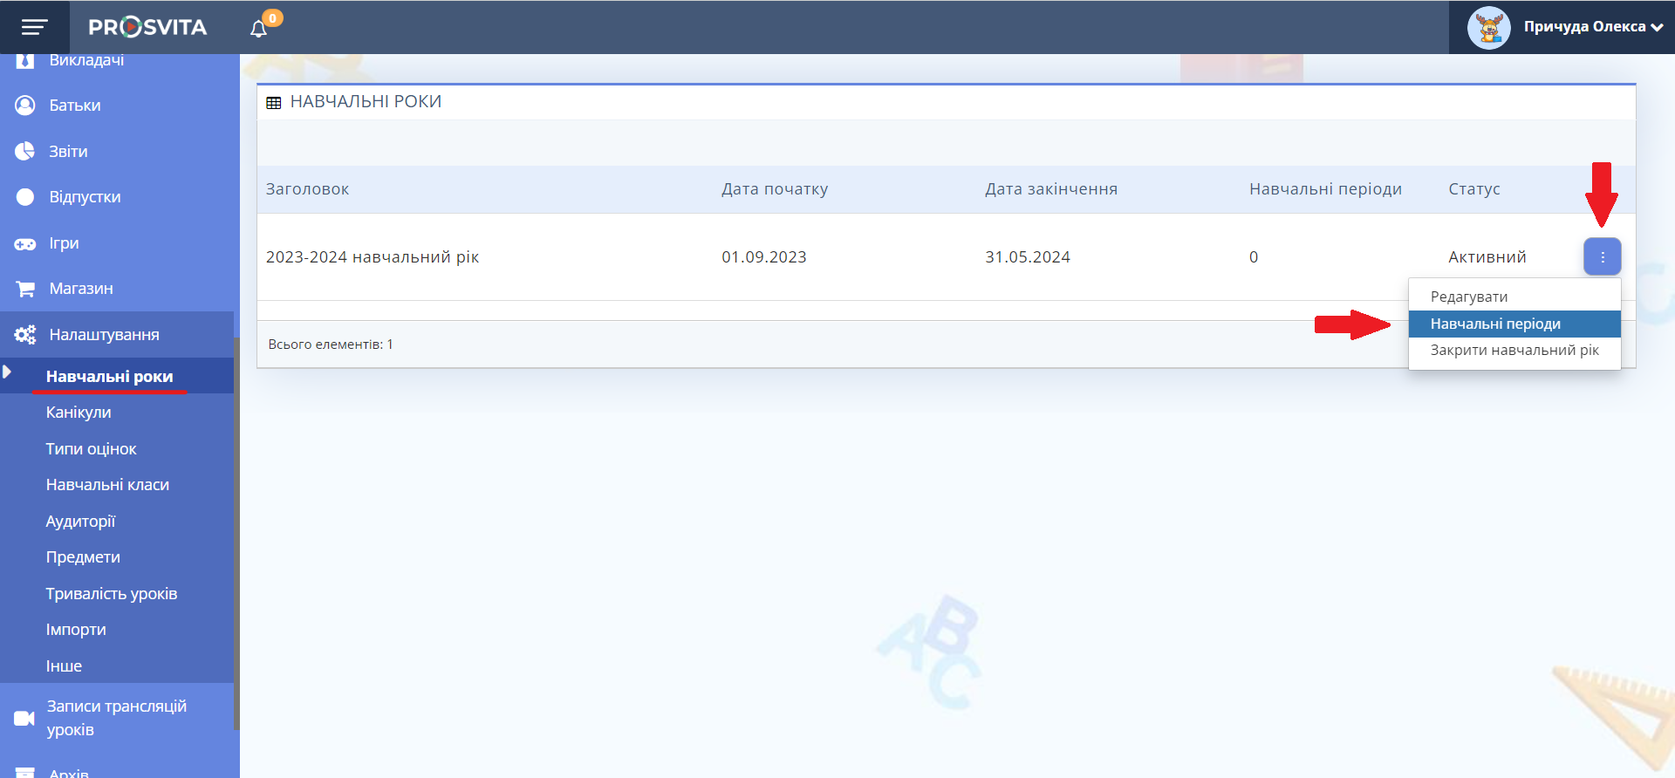Click the Ігри gamepad icon
The height and width of the screenshot is (778, 1675).
coord(25,243)
